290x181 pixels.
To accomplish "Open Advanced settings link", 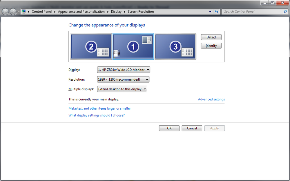I will click(x=211, y=99).
